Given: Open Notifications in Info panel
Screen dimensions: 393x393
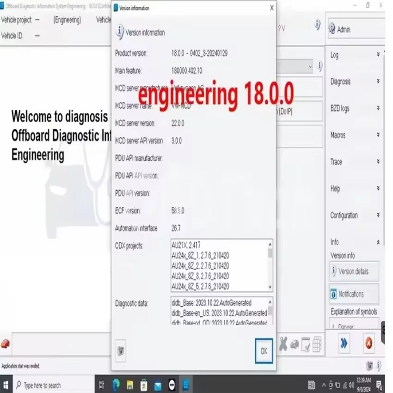Looking at the screenshot, I should [354, 294].
